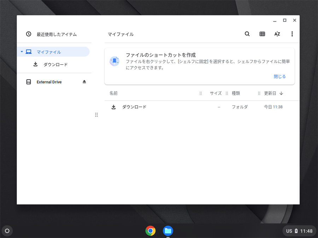Open the three-dot more menu
Viewport: 318px width, 238px height.
(x=292, y=34)
